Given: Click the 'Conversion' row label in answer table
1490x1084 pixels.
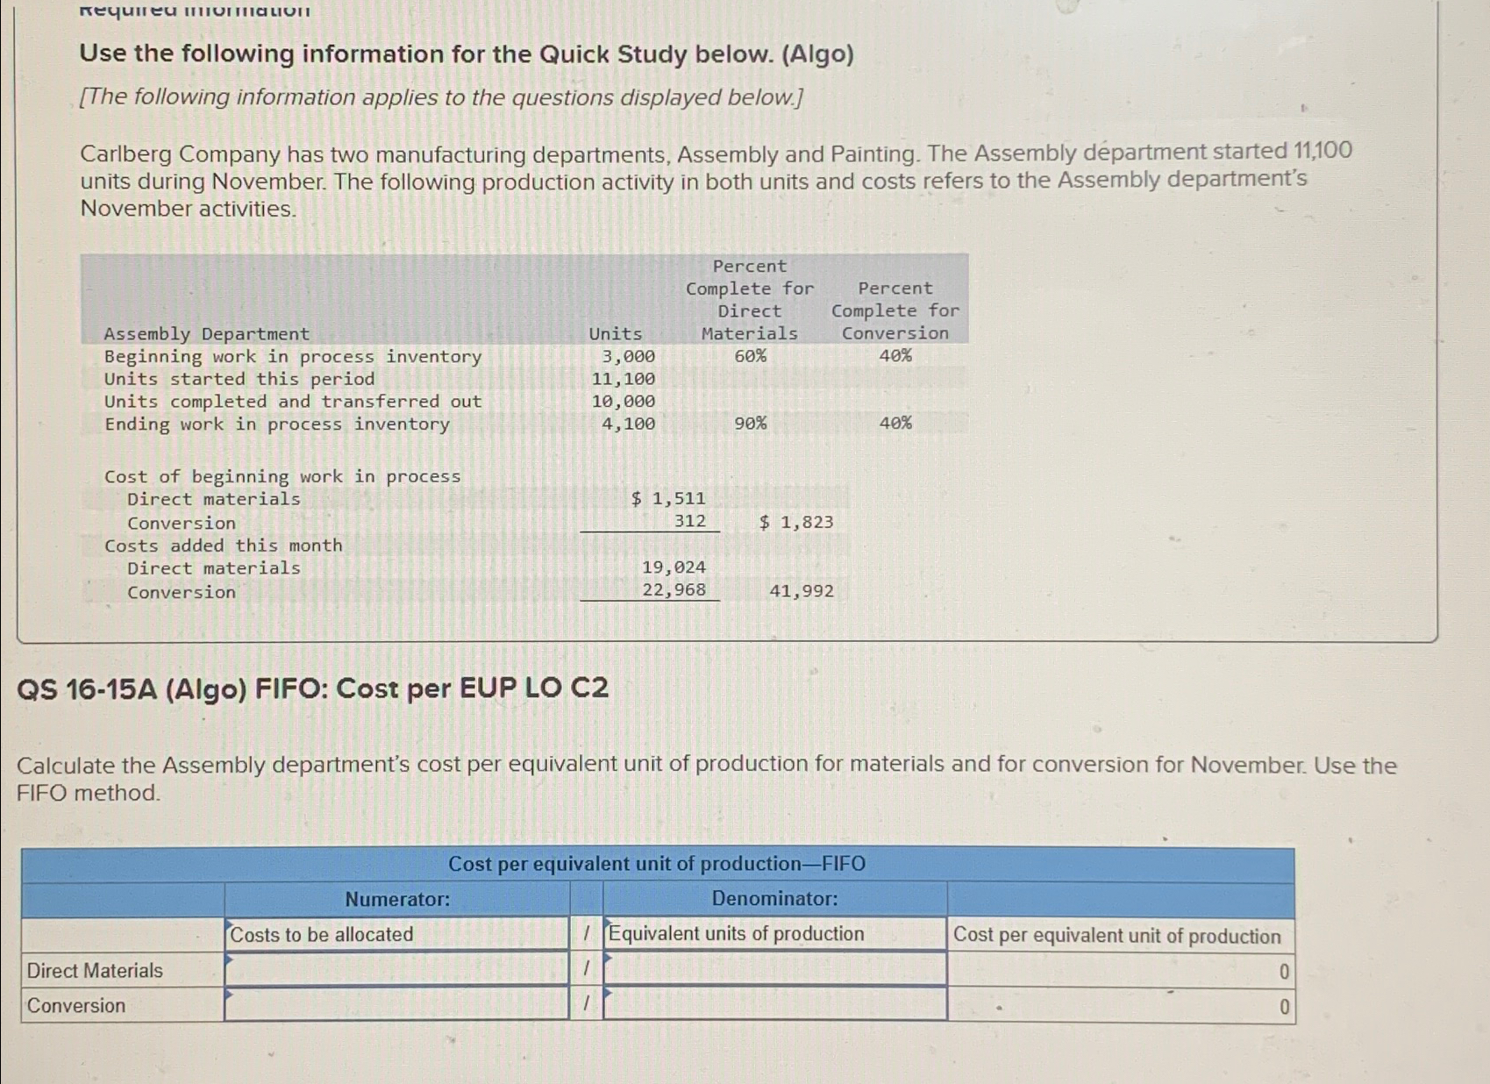Looking at the screenshot, I should [75, 1005].
